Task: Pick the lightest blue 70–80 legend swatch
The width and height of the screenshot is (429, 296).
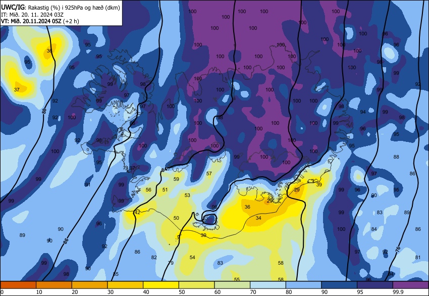Action: (268, 285)
